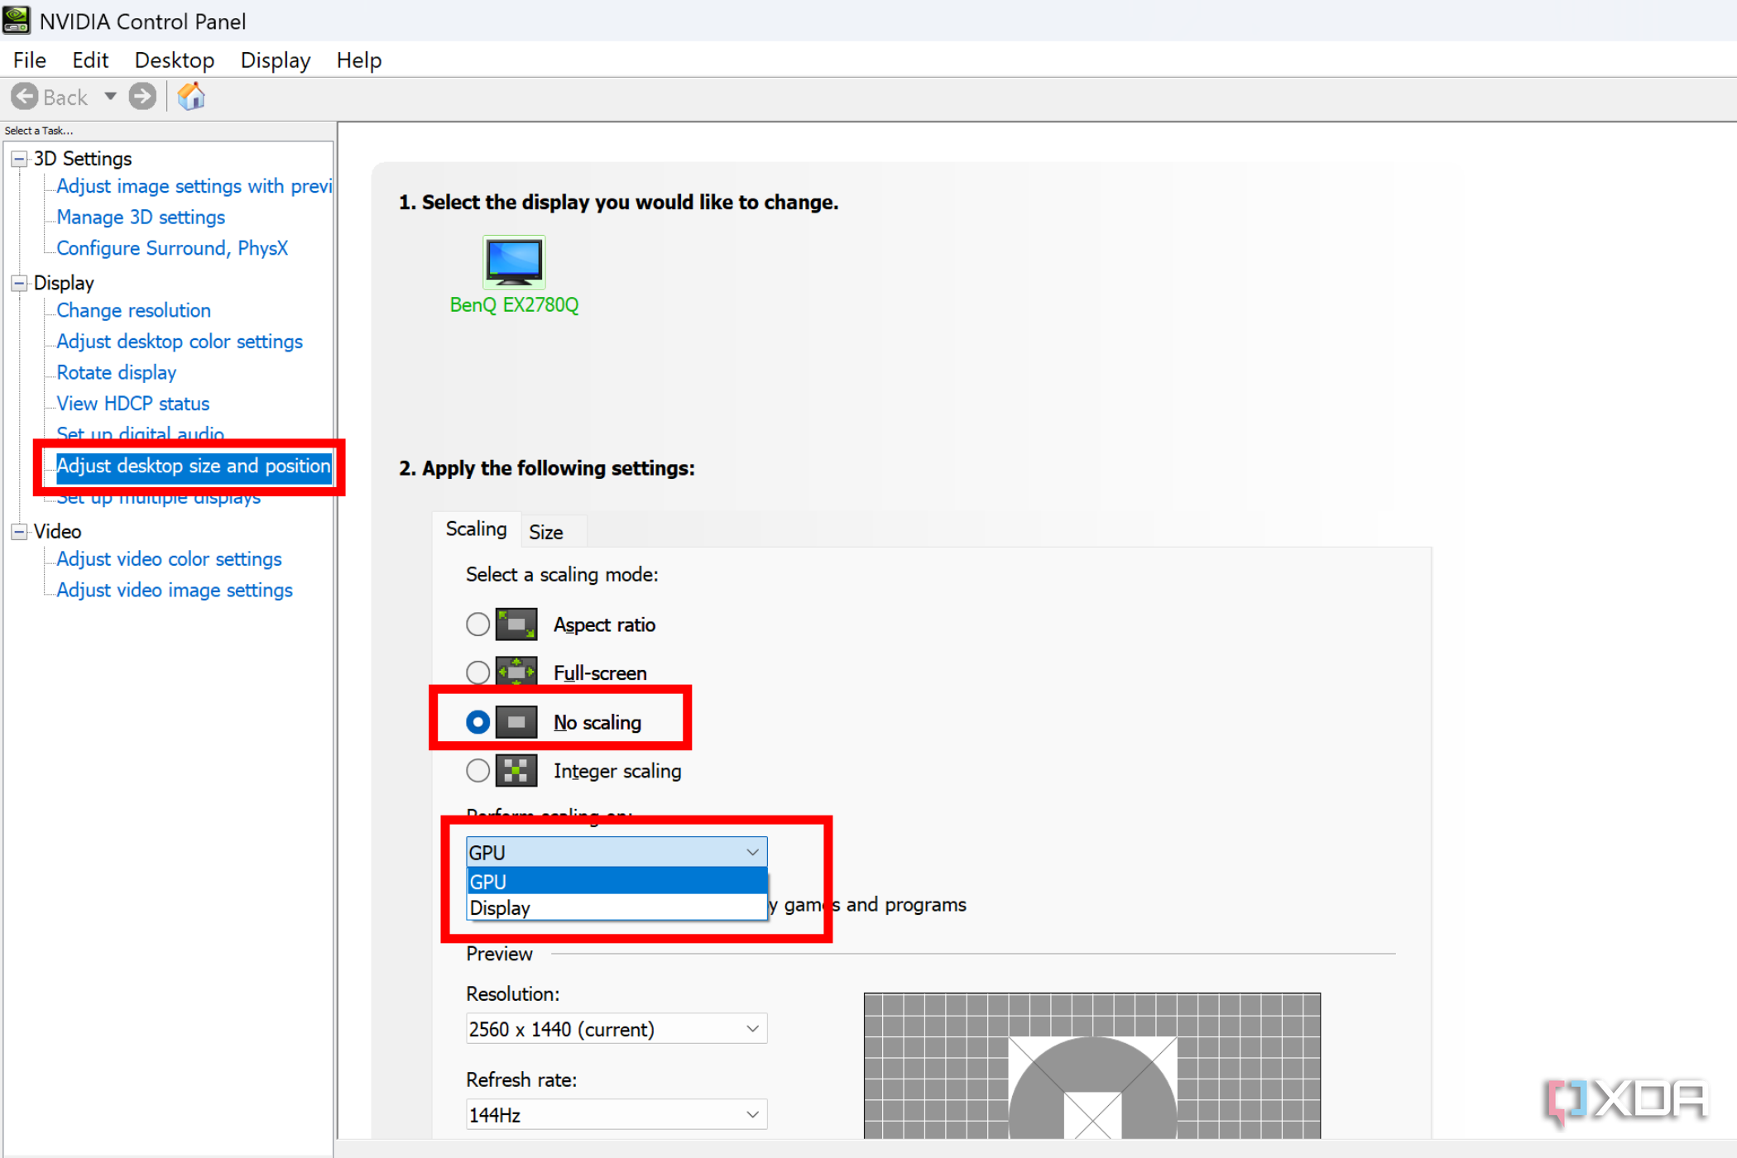This screenshot has width=1737, height=1158.
Task: Choose Display in the scaling dropdown list
Action: point(617,907)
